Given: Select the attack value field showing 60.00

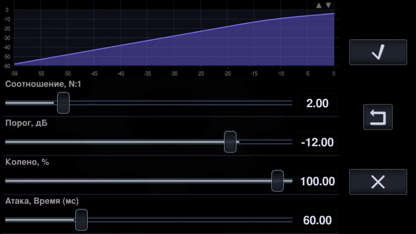Looking at the screenshot, I should point(317,220).
